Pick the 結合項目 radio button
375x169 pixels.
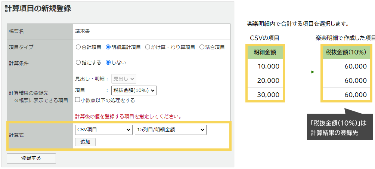pos(202,47)
